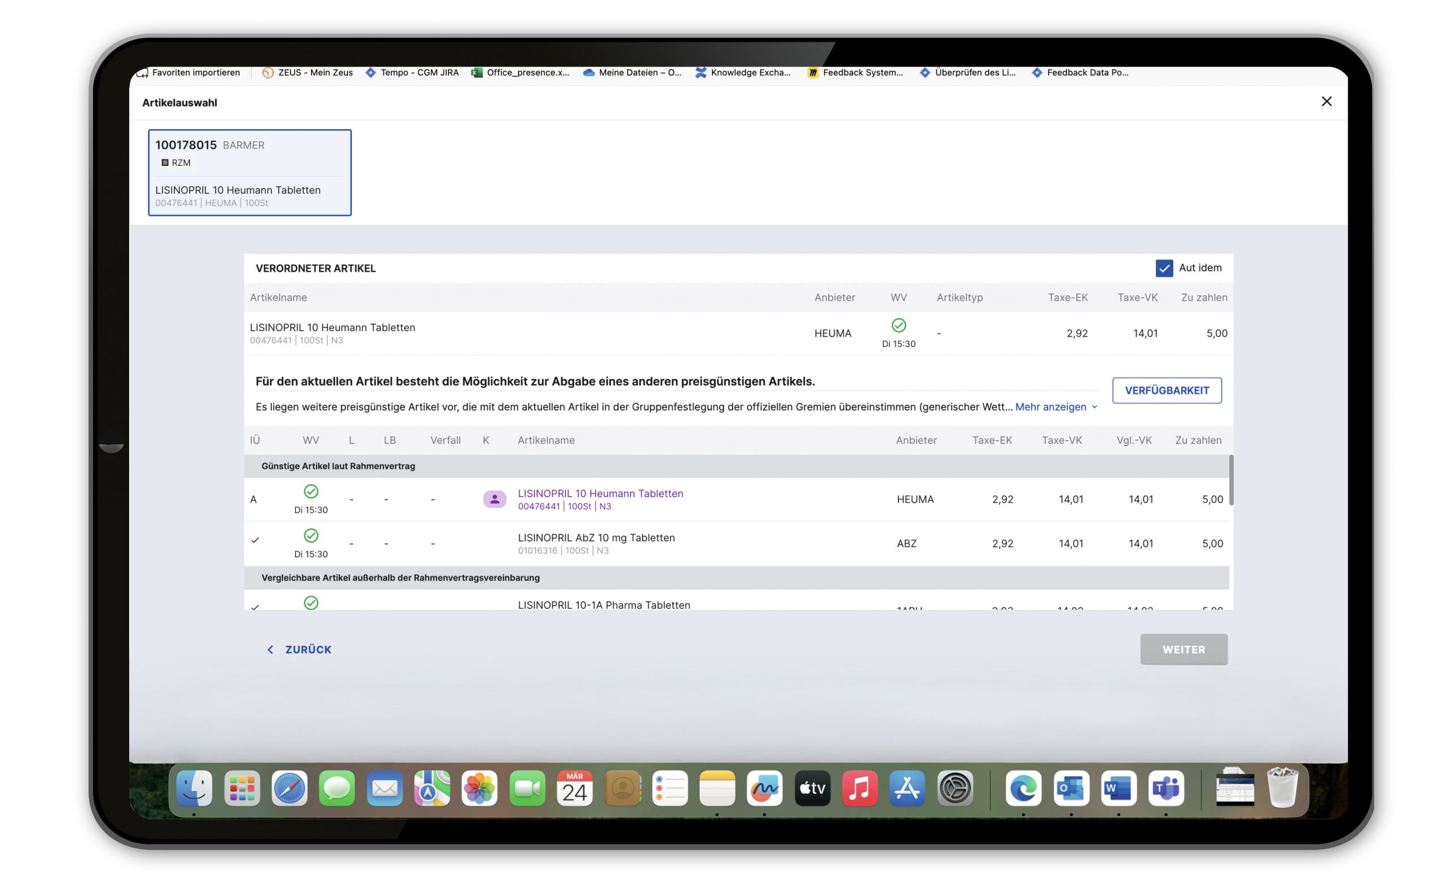This screenshot has width=1444, height=893.
Task: Click HEUMA provider in verordneter Artikel row
Action: click(x=832, y=333)
